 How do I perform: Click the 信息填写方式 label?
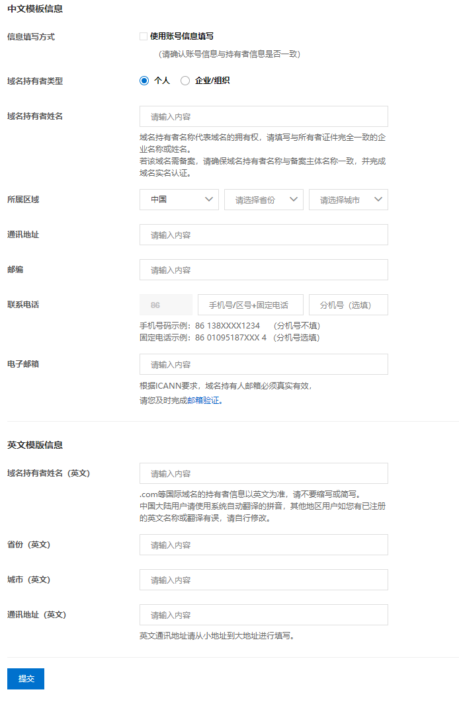pyautogui.click(x=31, y=37)
